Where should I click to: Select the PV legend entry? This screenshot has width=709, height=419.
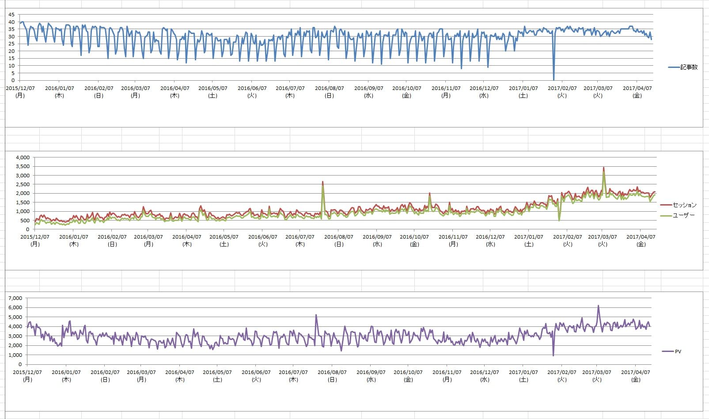coord(678,352)
